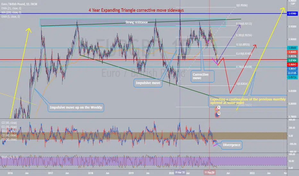Click the 22:37:05 countdown timer label

tap(292, 73)
